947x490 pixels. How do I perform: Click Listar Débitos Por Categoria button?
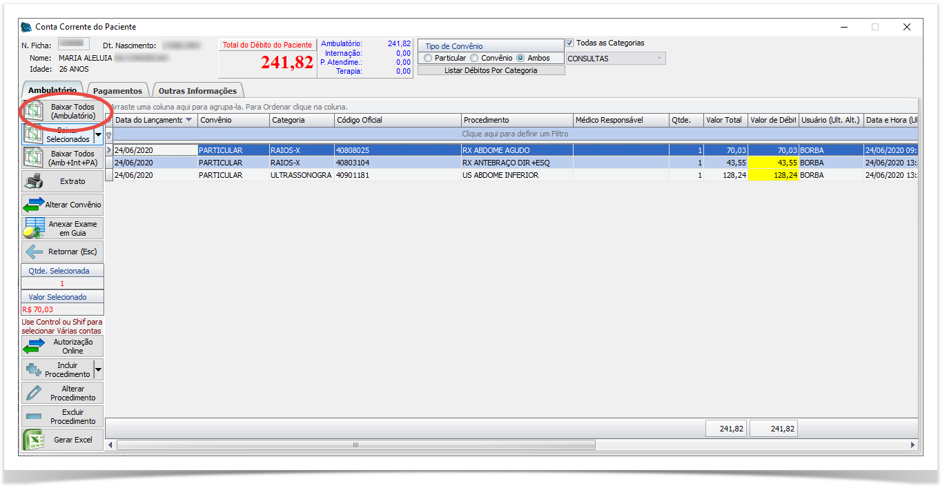491,70
